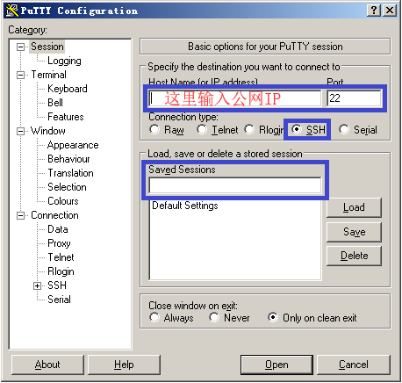The height and width of the screenshot is (383, 402).
Task: Open the Logging category
Action: [x=64, y=61]
